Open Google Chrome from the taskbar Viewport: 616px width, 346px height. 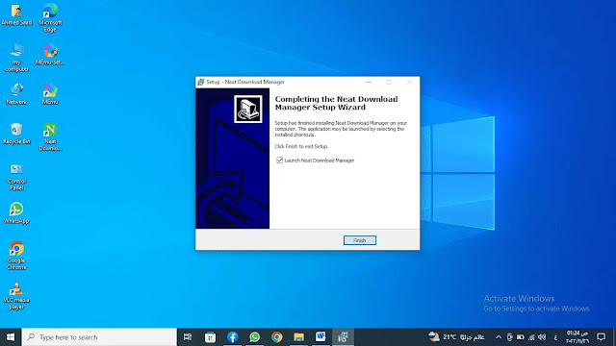(276, 337)
